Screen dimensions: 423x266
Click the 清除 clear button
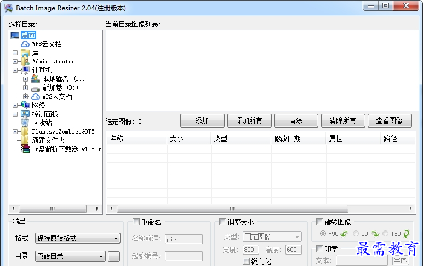tap(296, 120)
